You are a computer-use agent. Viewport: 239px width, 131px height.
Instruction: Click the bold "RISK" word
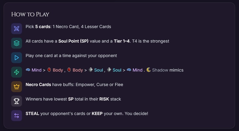point(105,99)
